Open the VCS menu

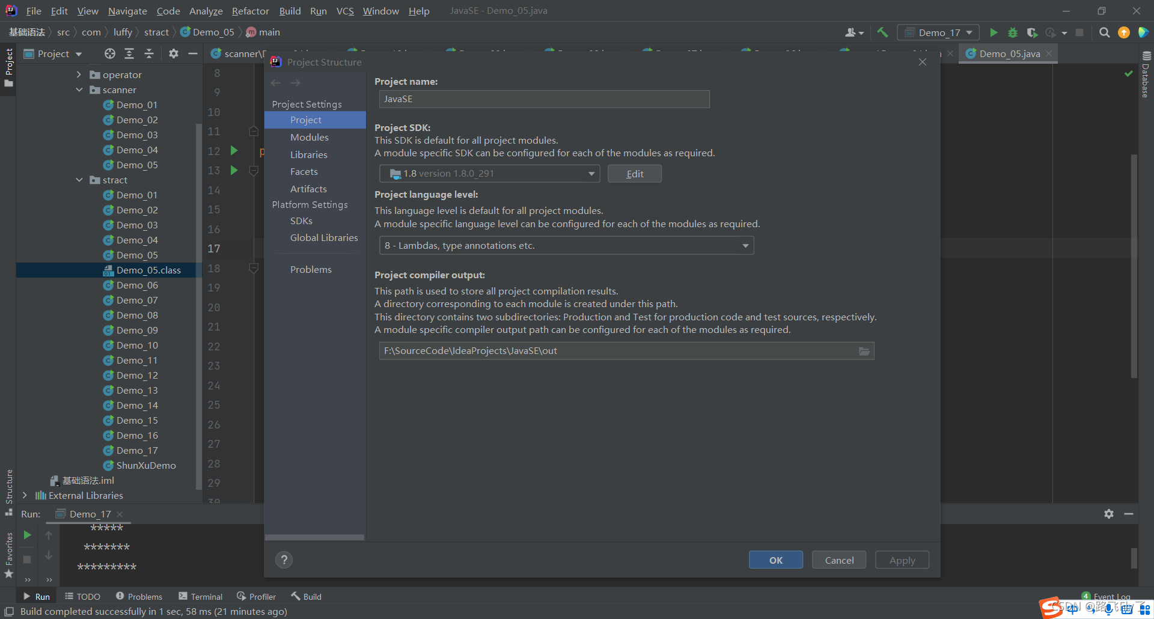click(x=345, y=11)
